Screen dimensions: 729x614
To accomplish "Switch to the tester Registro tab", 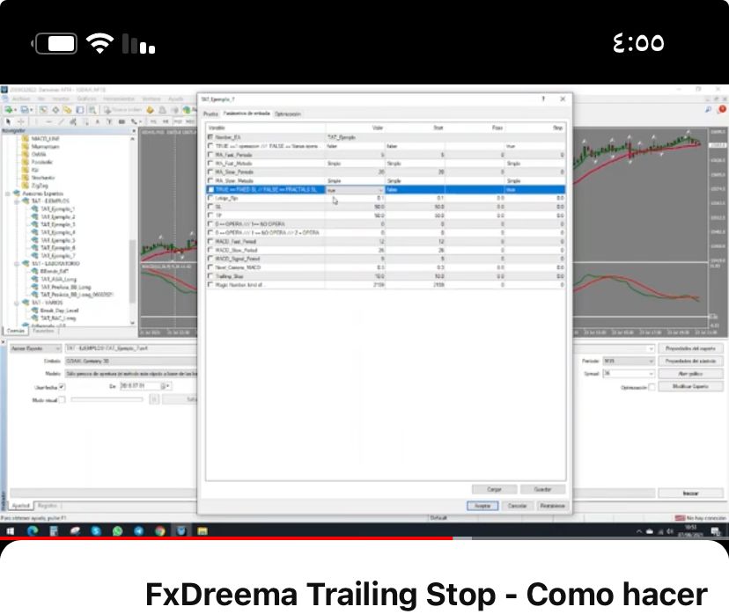I will [x=47, y=505].
